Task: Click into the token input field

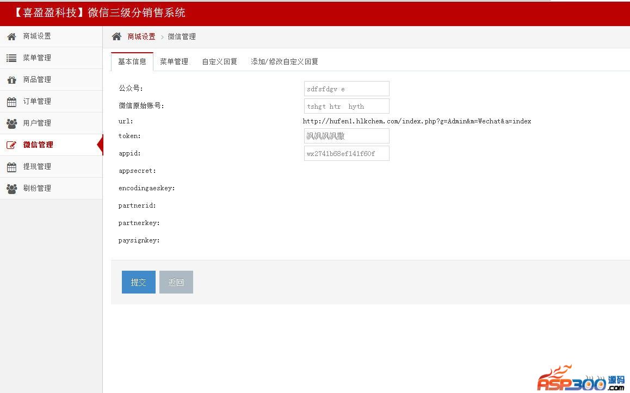Action: (347, 136)
